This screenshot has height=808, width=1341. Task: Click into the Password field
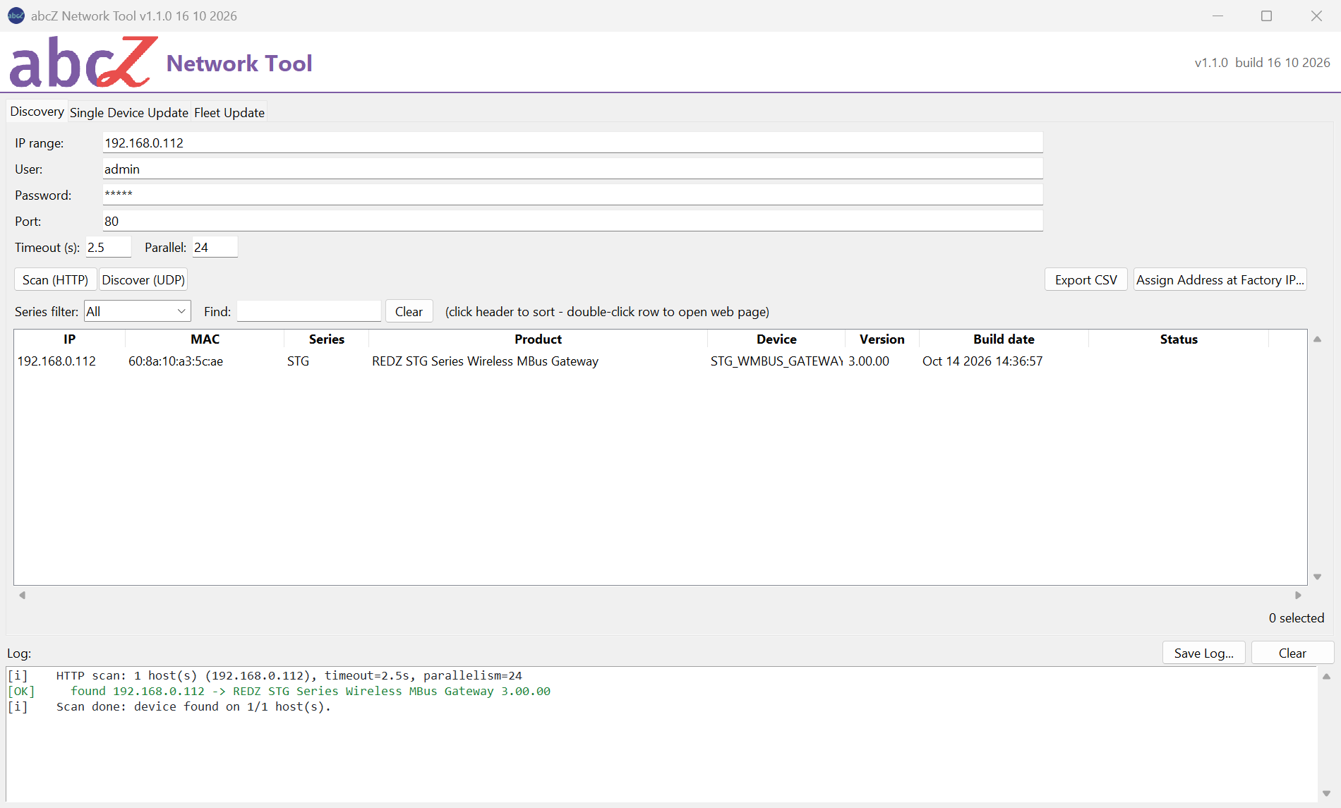572,195
